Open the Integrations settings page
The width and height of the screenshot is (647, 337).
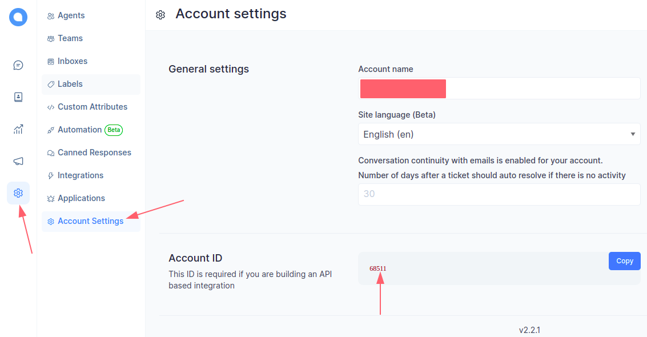tap(80, 175)
